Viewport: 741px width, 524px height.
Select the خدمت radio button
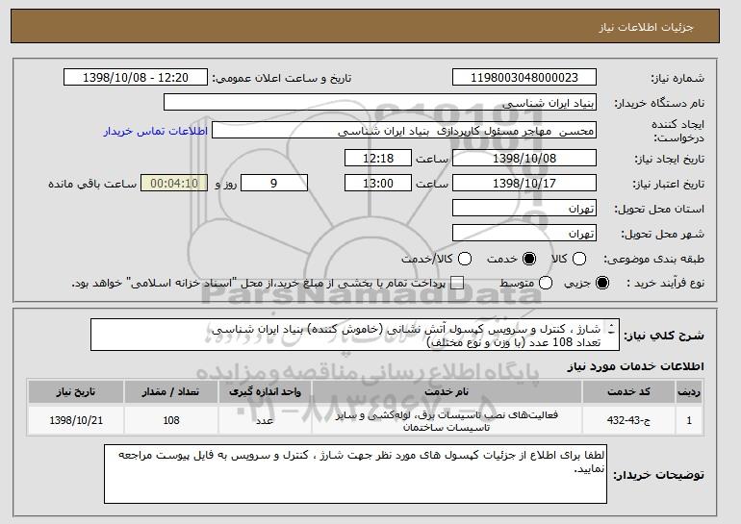point(529,259)
